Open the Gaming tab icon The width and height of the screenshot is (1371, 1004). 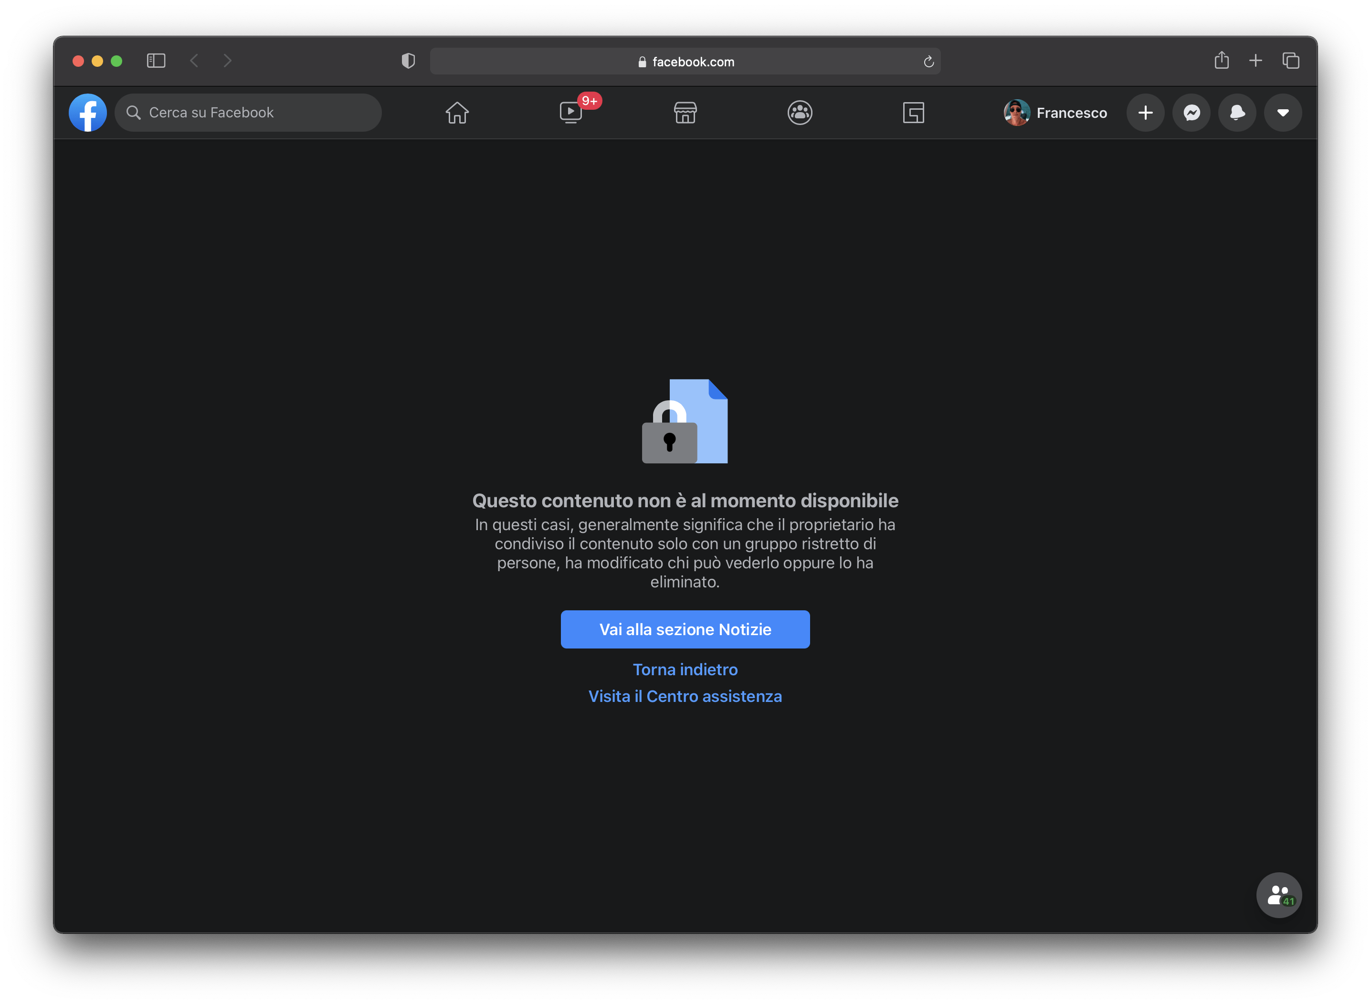coord(913,113)
